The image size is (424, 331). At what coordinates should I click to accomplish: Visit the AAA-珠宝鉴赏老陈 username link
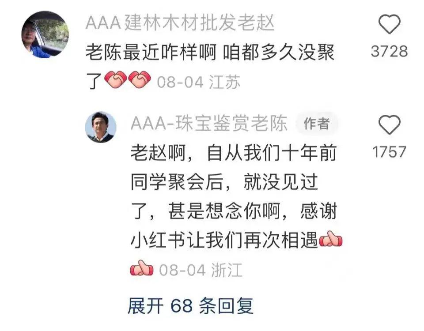click(209, 124)
